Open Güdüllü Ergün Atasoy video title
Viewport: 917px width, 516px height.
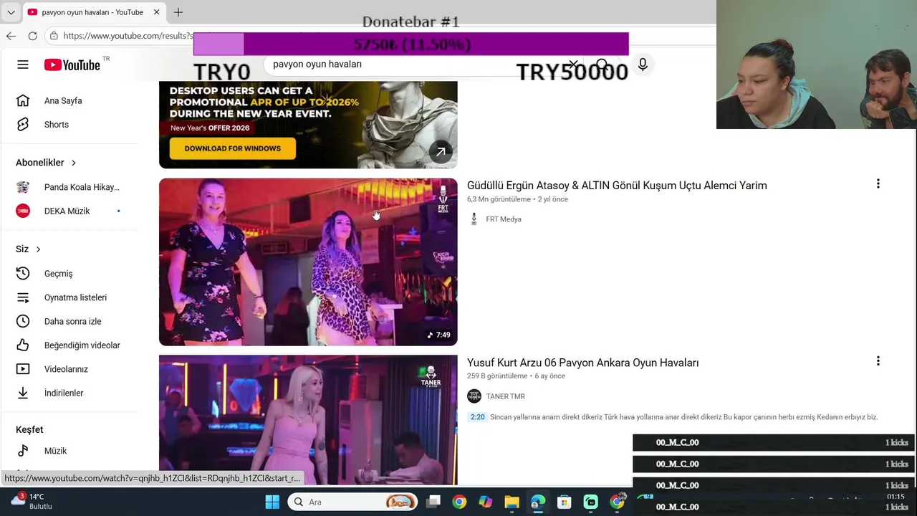617,186
